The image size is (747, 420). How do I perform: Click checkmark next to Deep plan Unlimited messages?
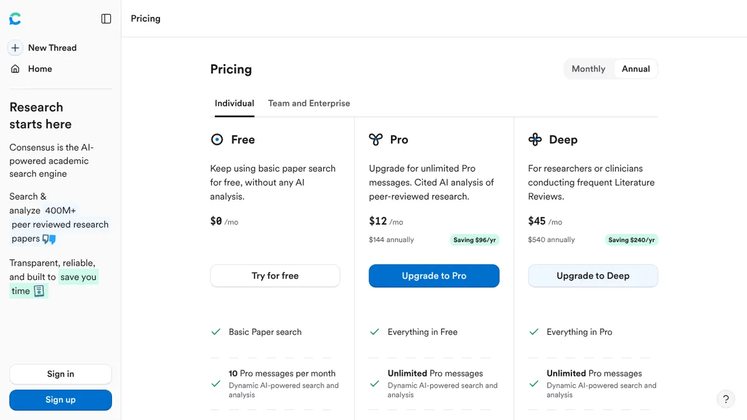tap(533, 384)
